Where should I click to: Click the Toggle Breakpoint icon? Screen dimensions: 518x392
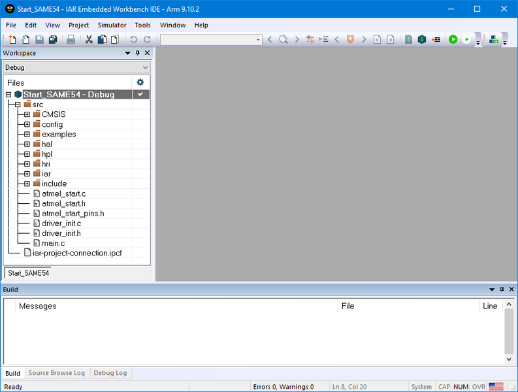[x=436, y=40]
